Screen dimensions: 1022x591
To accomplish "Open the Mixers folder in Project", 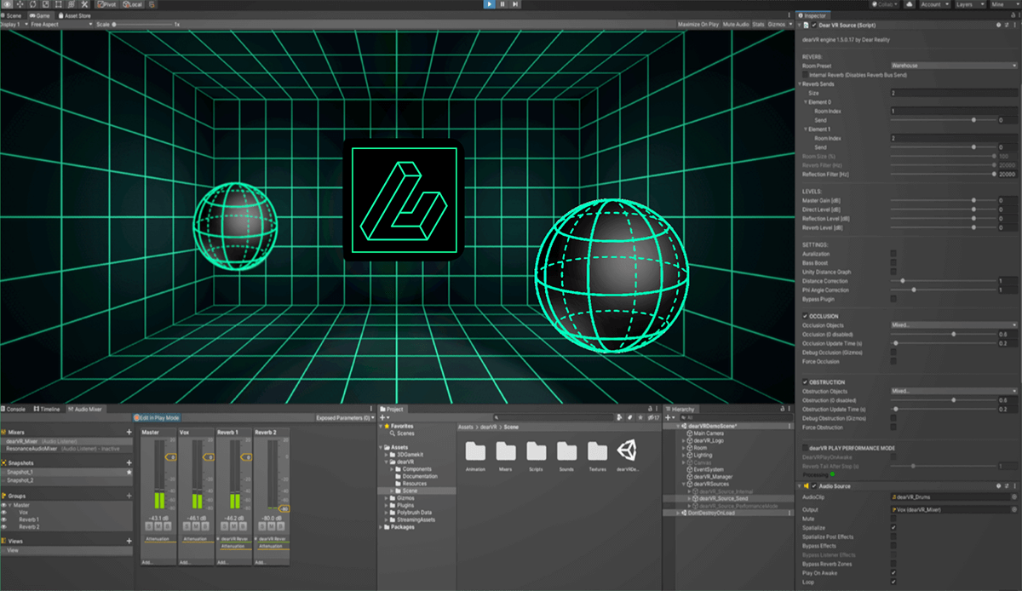I will click(506, 451).
